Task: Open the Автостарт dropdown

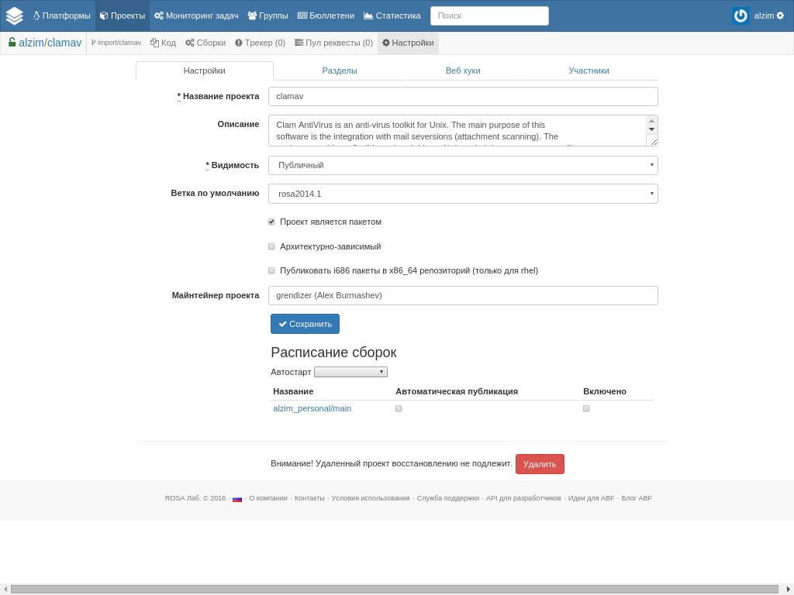Action: click(350, 372)
